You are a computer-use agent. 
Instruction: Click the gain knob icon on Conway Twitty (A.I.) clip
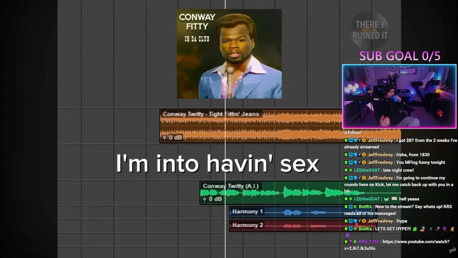[x=204, y=199]
